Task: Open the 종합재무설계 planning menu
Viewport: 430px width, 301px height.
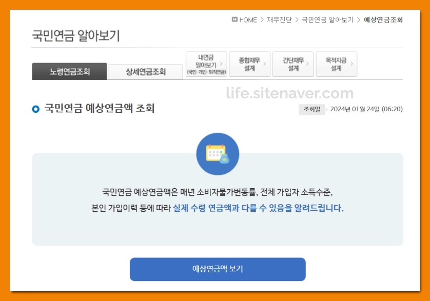Action: 249,64
